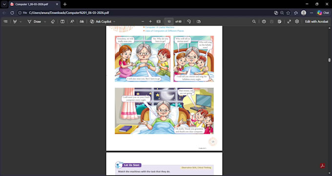Click the File site info icon
Viewport: 332px width, 176px height.
[22, 13]
